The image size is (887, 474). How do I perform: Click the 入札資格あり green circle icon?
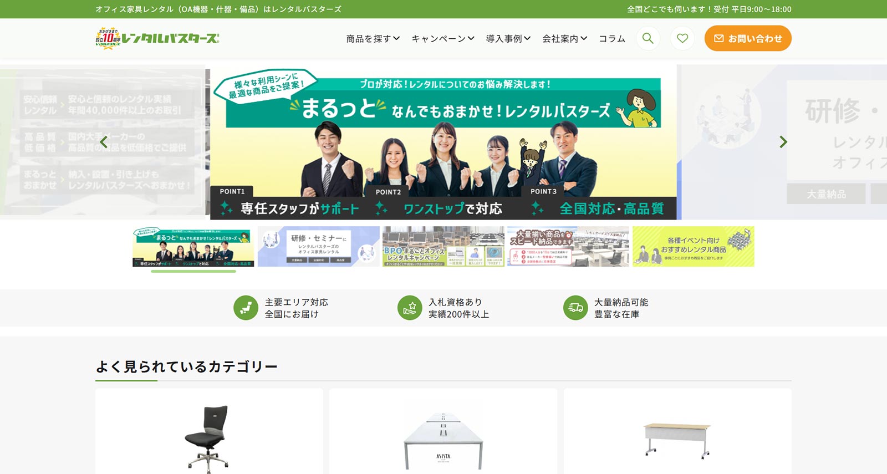tap(410, 308)
